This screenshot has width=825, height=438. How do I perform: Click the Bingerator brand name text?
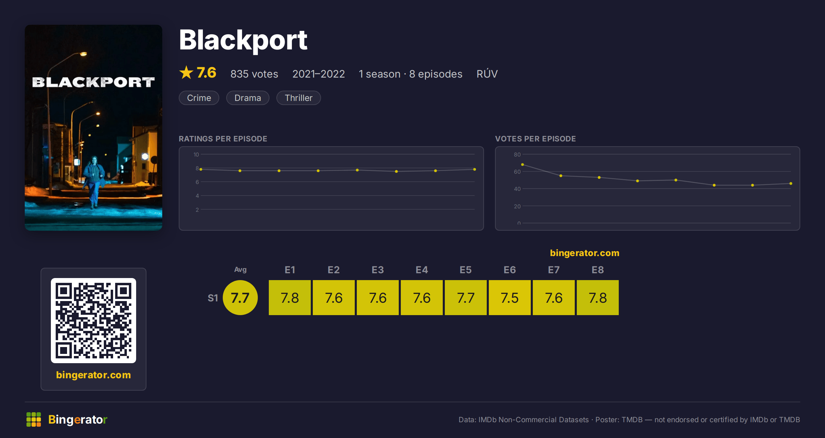point(78,419)
